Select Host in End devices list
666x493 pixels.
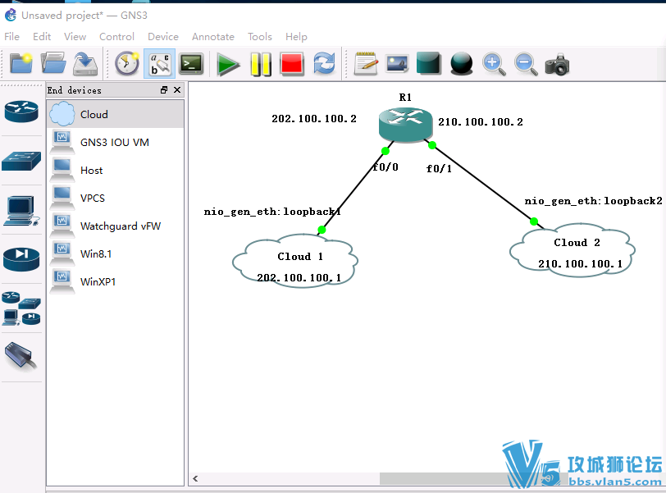point(115,171)
